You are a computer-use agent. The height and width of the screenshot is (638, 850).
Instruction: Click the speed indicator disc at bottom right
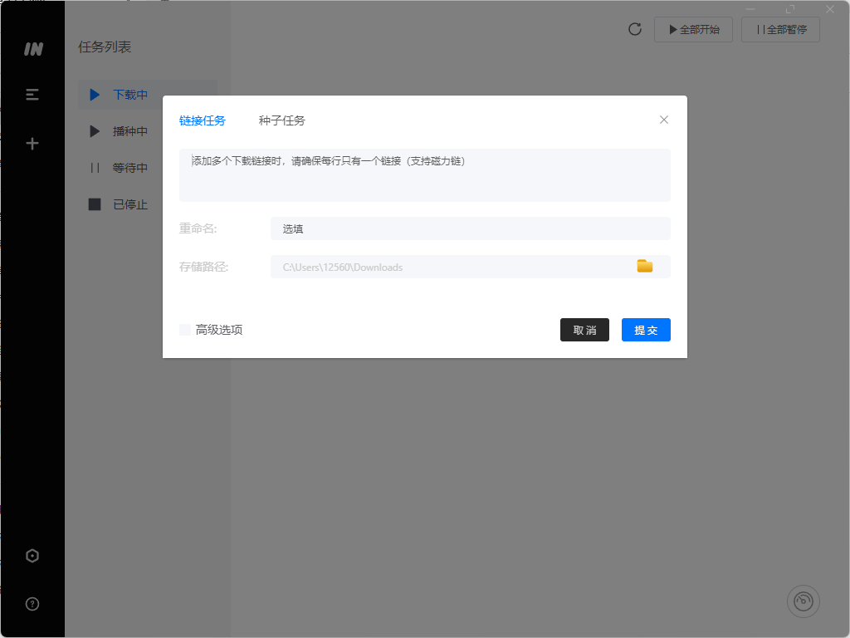[803, 601]
